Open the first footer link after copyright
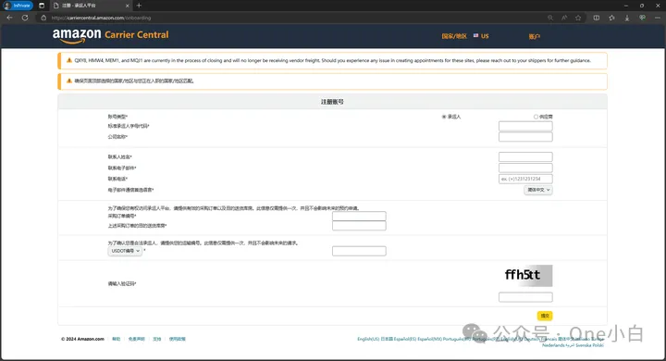Screen dimensions: 666x361 (x=116, y=339)
